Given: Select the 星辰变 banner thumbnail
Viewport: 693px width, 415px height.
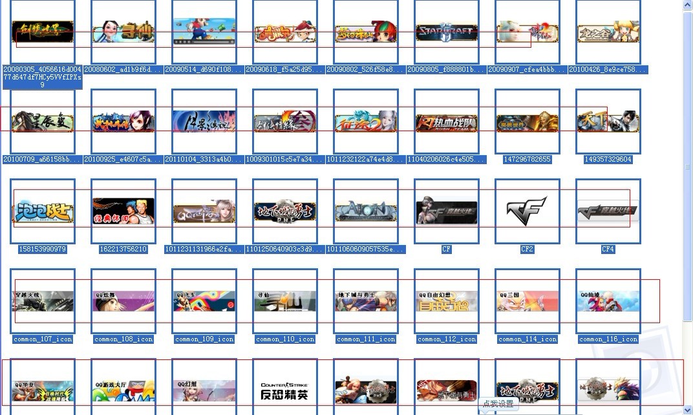Looking at the screenshot, I should point(43,122).
